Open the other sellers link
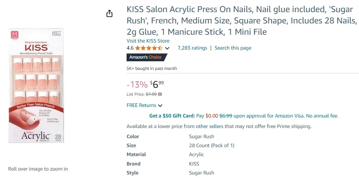 [209, 126]
